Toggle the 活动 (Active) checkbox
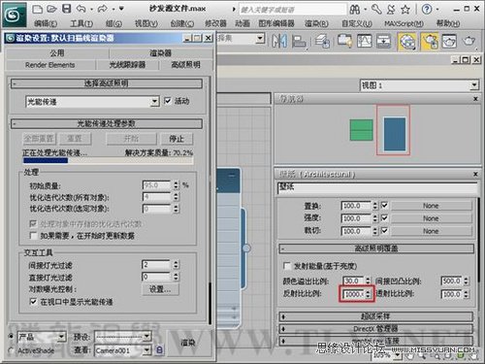 pyautogui.click(x=168, y=101)
